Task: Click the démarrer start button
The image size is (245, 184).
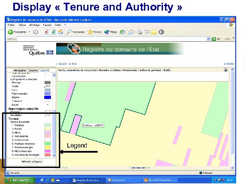Action: coord(20,180)
